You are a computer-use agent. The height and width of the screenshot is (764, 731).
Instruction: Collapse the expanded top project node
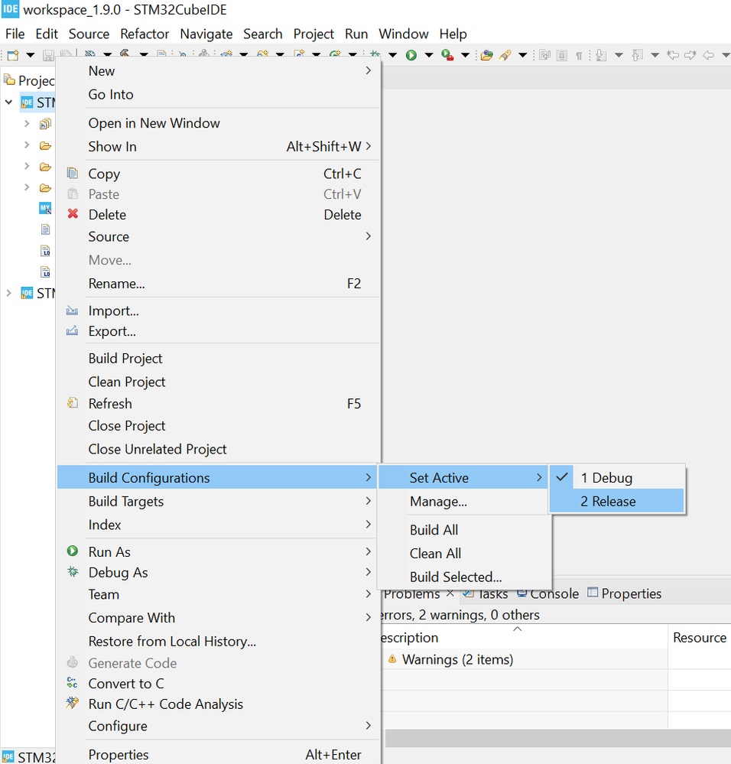click(8, 102)
